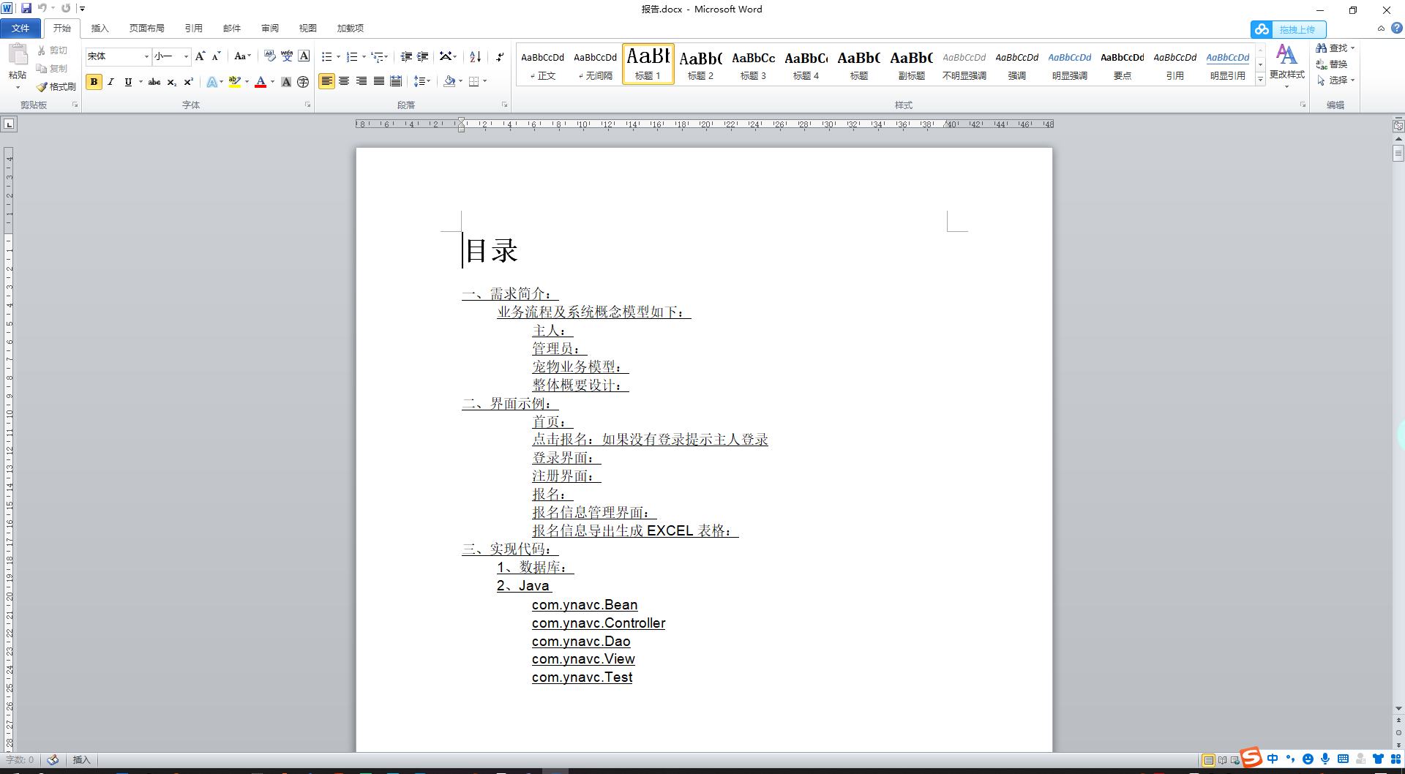Toggle Align Left paragraph alignment
Image resolution: width=1405 pixels, height=774 pixels.
(326, 81)
